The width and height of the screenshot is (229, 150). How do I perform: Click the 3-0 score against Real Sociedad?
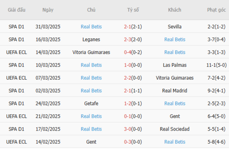pos(128,129)
